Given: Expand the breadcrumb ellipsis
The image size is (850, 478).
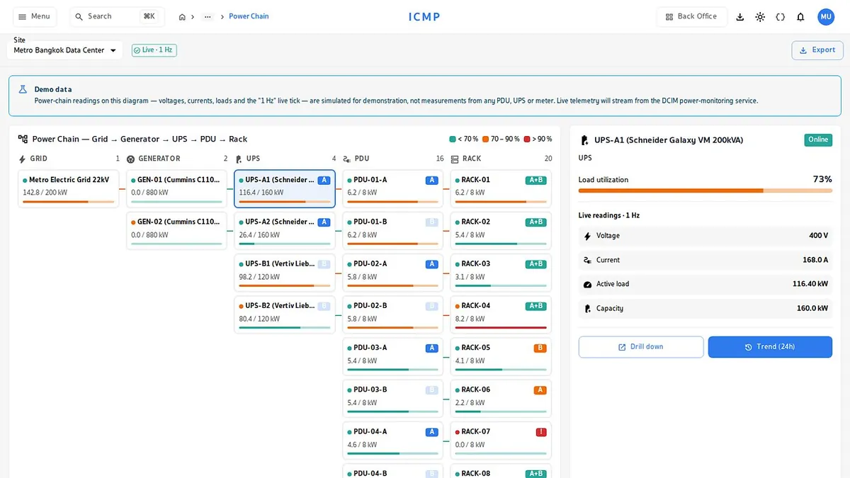Looking at the screenshot, I should (x=208, y=17).
